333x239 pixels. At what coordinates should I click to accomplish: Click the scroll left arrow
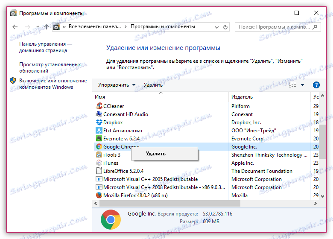pos(96,203)
